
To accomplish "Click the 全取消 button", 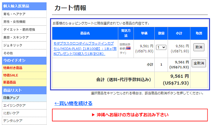I will coord(199,63).
